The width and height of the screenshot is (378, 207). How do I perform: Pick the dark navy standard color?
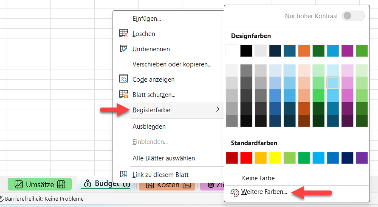coord(347,158)
